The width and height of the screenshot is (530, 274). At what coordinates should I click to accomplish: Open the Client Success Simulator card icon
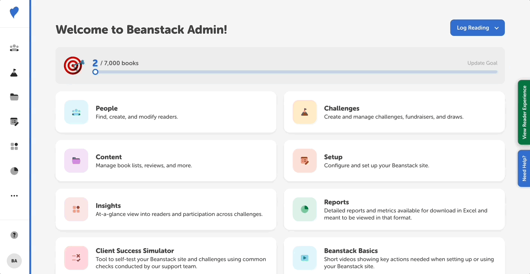coord(76,258)
